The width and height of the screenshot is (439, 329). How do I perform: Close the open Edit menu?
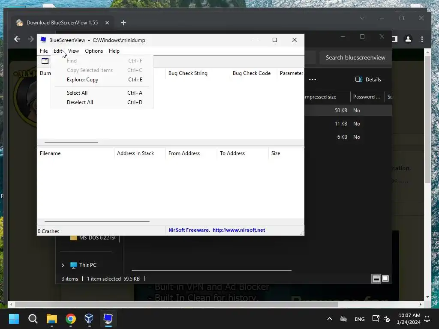pyautogui.click(x=58, y=51)
